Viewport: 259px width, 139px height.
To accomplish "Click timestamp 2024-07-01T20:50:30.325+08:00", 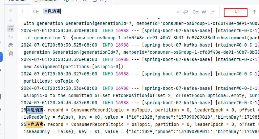I will tap(59, 45).
